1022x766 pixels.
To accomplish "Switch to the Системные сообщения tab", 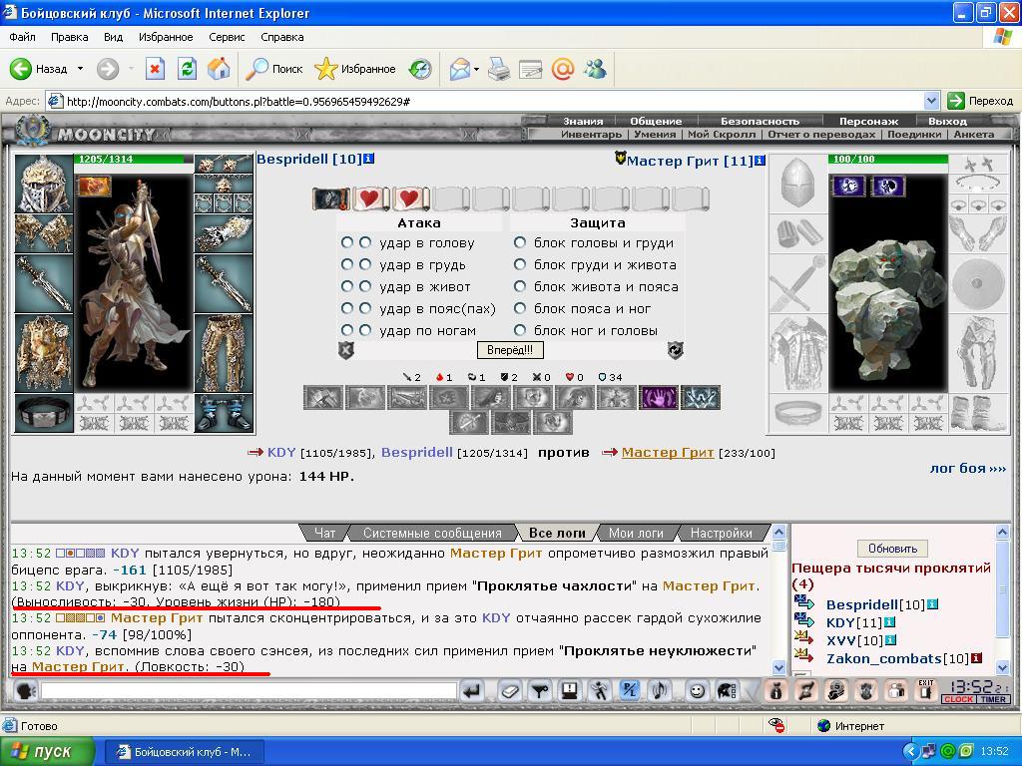I will 432,533.
